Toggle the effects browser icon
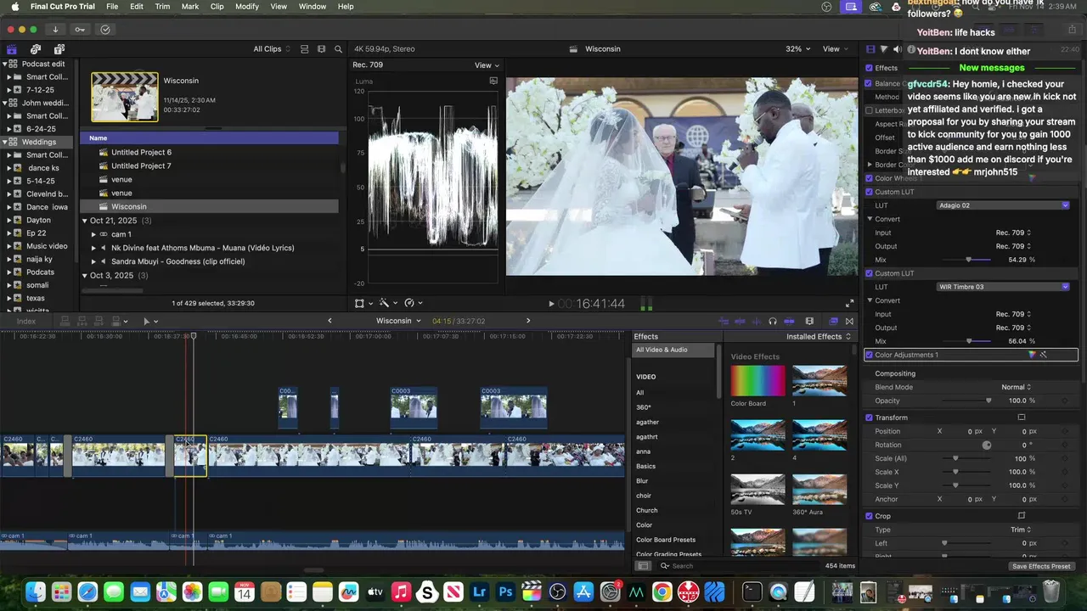Screen dimensions: 1087x611 tap(833, 322)
